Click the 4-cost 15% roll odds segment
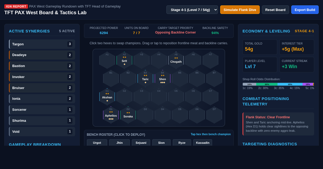Viewport: 323px width, 169px height. pos(308,84)
